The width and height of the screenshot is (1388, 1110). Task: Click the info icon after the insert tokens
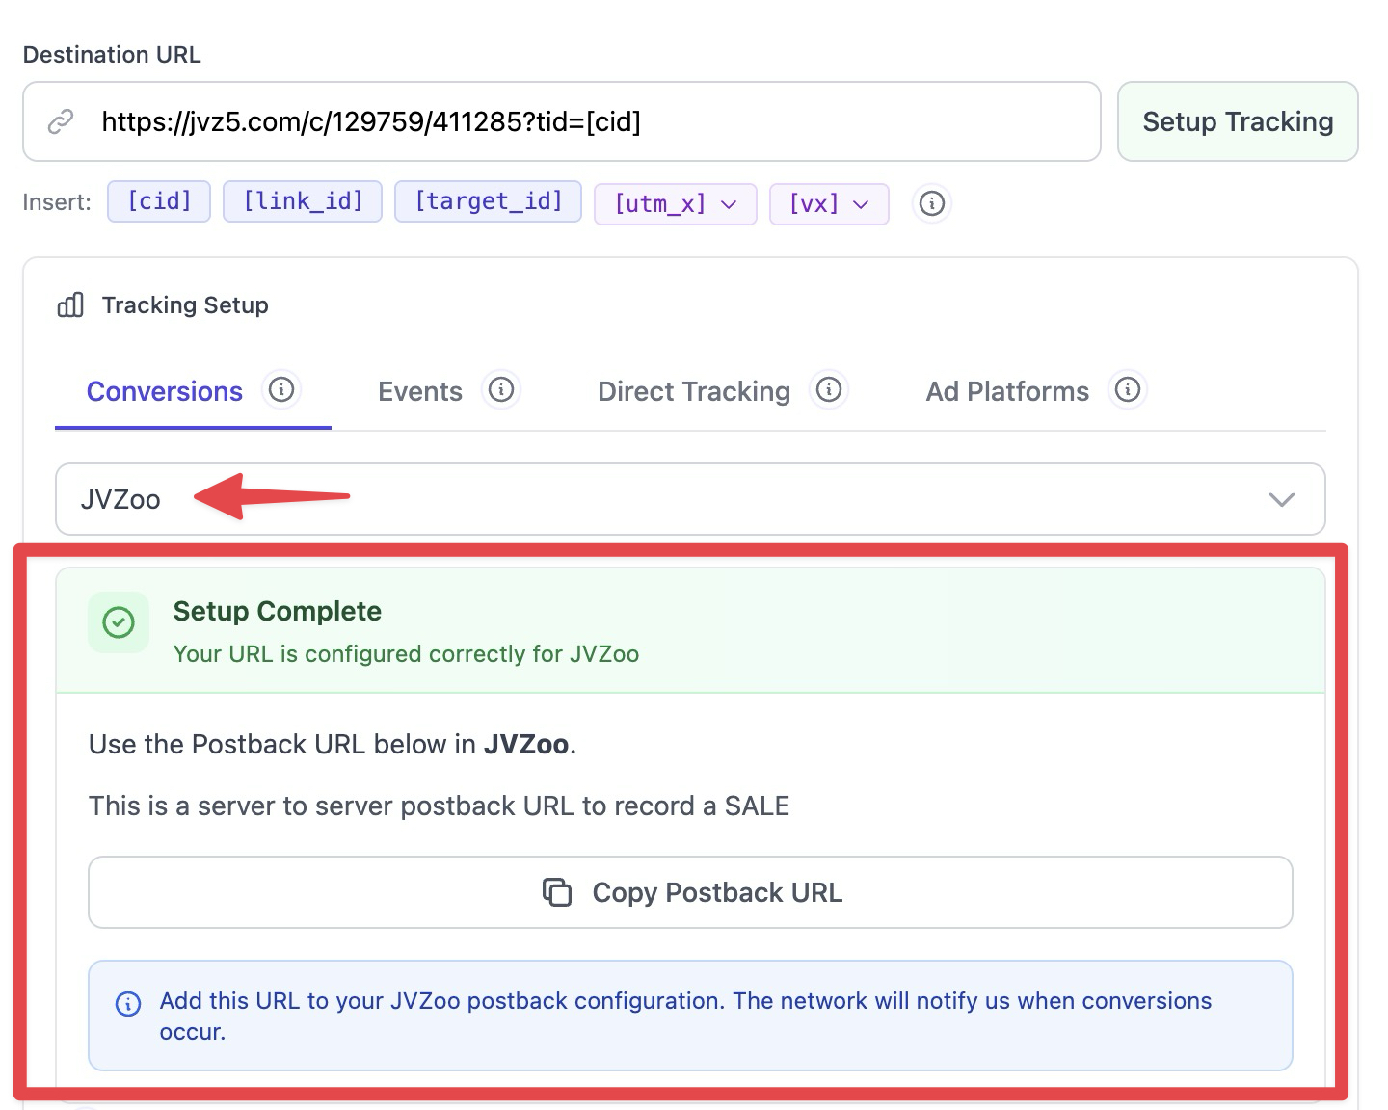point(931,203)
